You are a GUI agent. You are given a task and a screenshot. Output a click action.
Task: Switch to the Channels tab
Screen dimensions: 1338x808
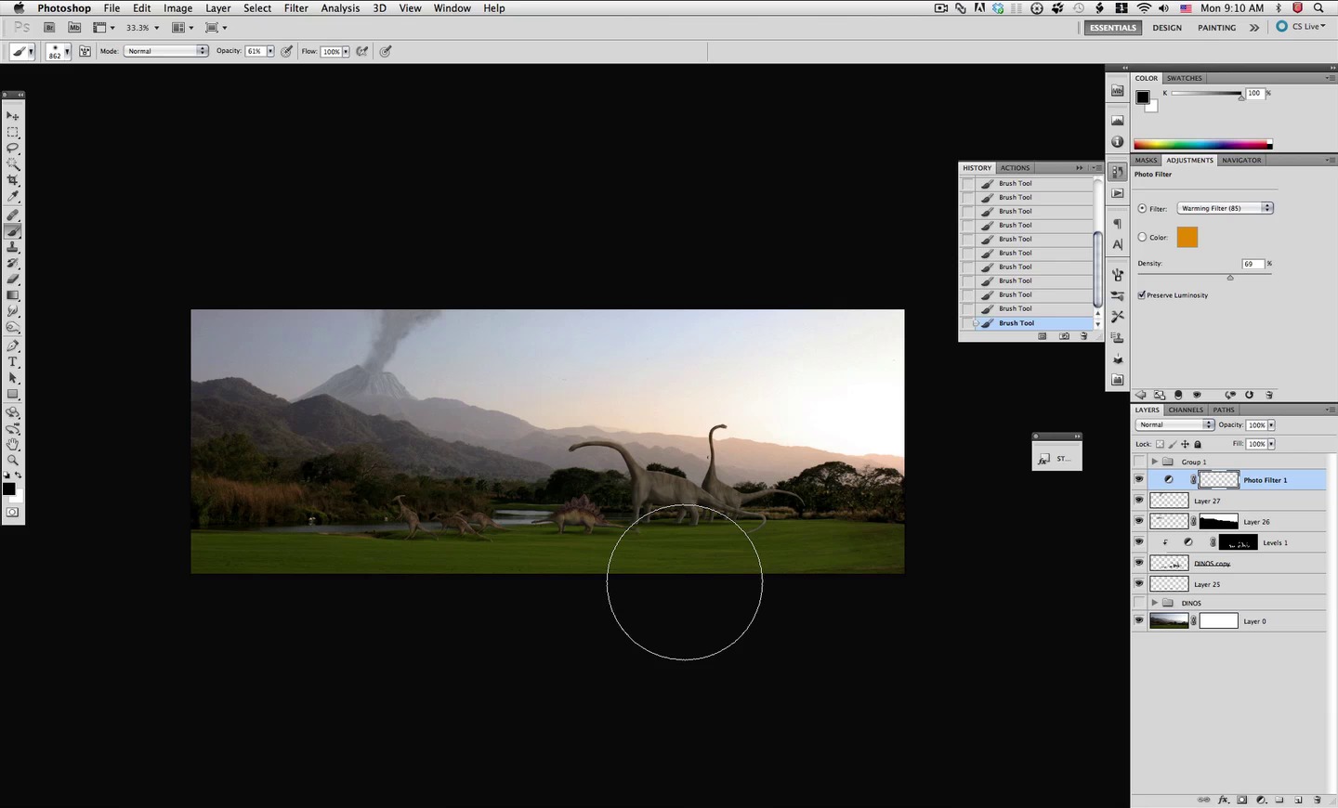coord(1186,410)
